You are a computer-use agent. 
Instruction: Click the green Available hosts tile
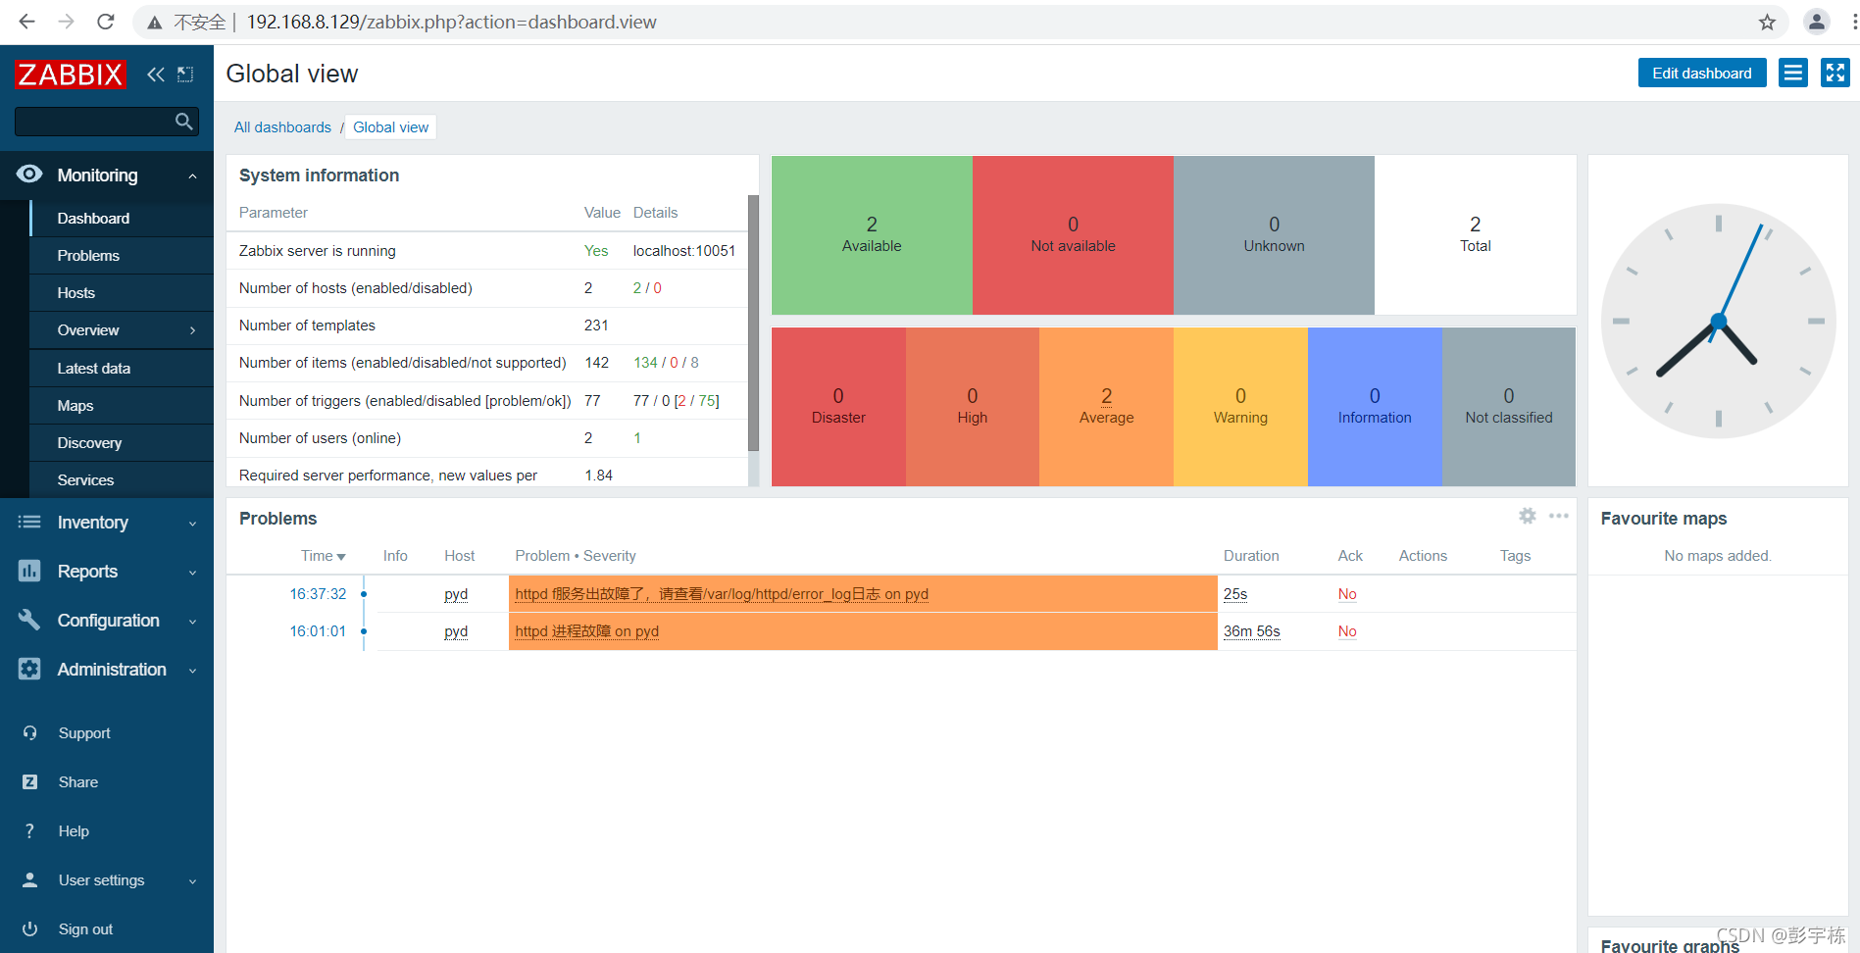pos(872,235)
